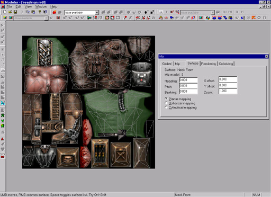The width and height of the screenshot is (271, 197).
Task: Click the bottom red icon in left sidebar
Action: coord(3,156)
